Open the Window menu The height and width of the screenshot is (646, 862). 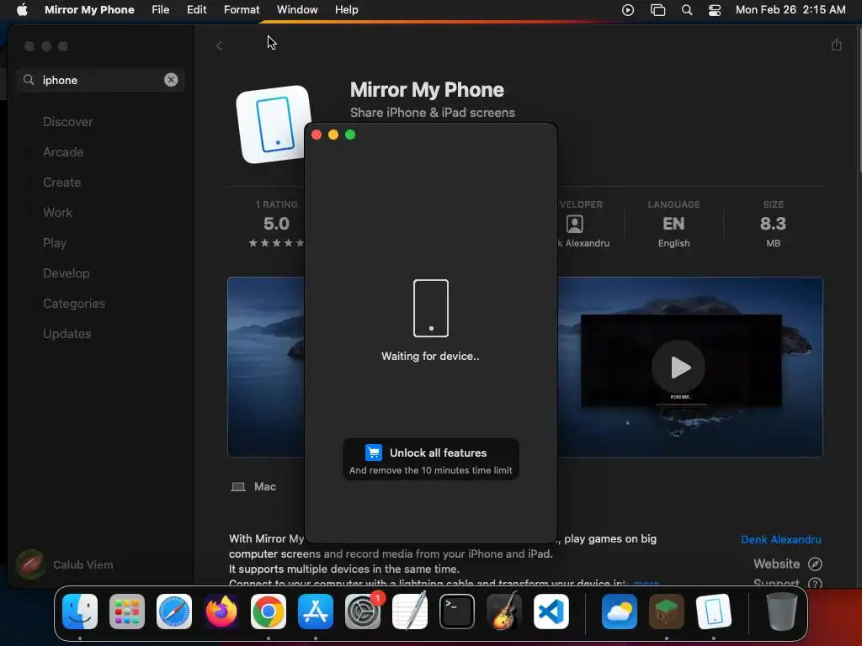tap(297, 10)
